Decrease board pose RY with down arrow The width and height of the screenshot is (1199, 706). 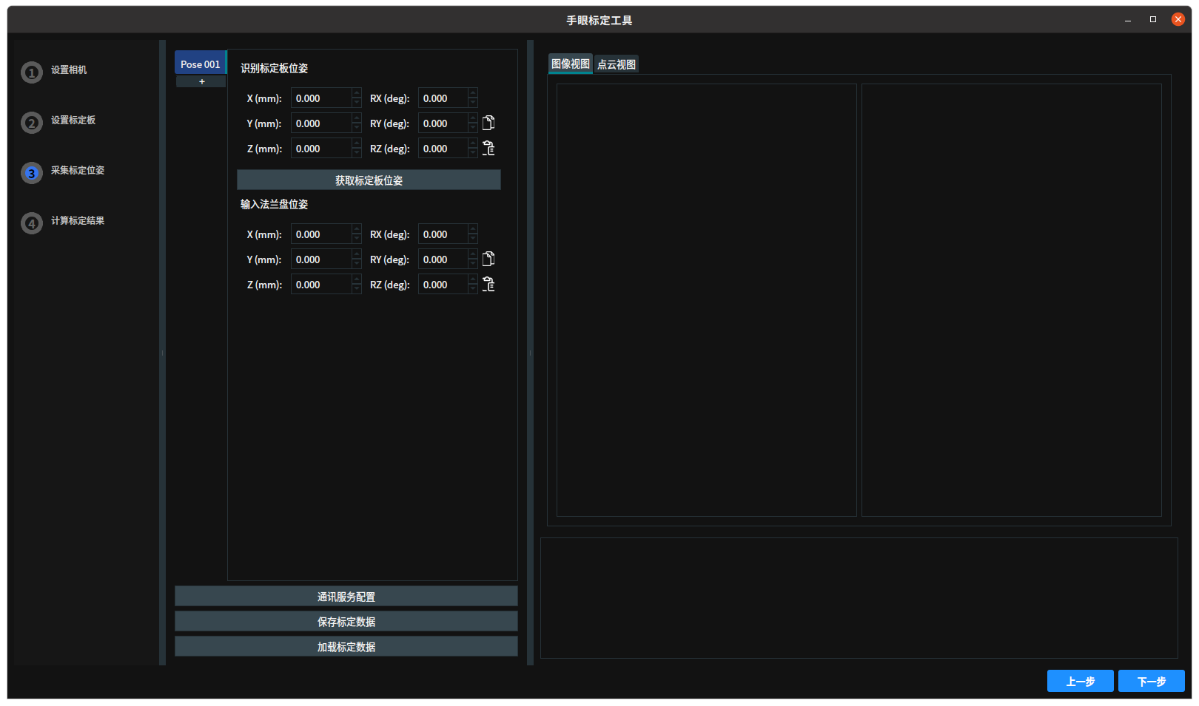point(473,129)
